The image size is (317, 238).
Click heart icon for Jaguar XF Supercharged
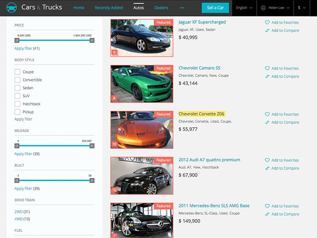(267, 23)
